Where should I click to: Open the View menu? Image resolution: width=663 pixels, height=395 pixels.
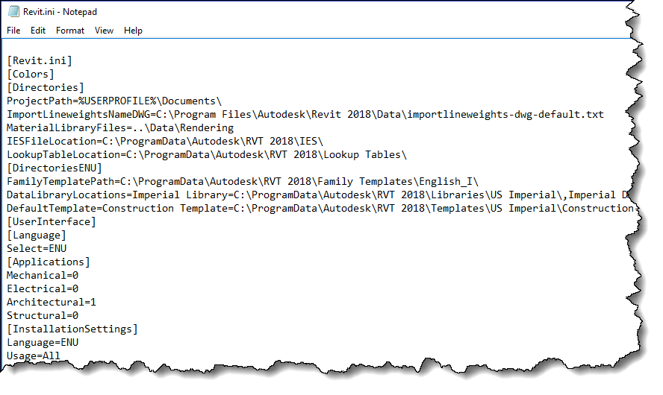pyautogui.click(x=104, y=31)
